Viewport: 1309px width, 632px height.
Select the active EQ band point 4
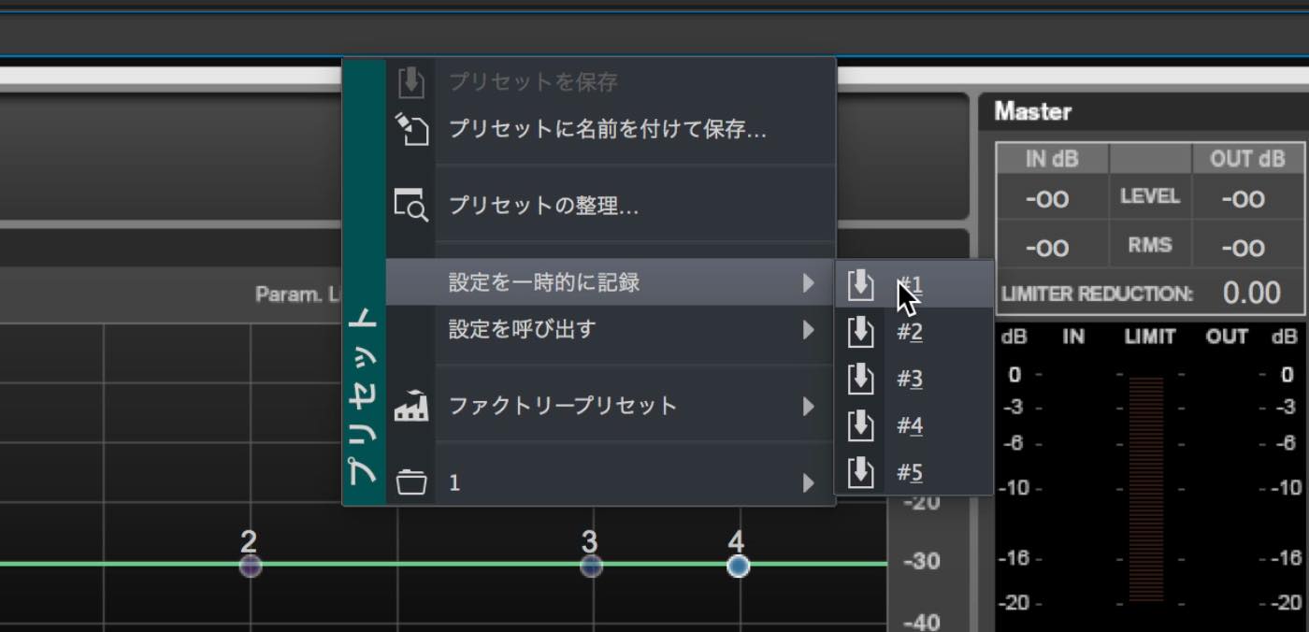pos(738,566)
